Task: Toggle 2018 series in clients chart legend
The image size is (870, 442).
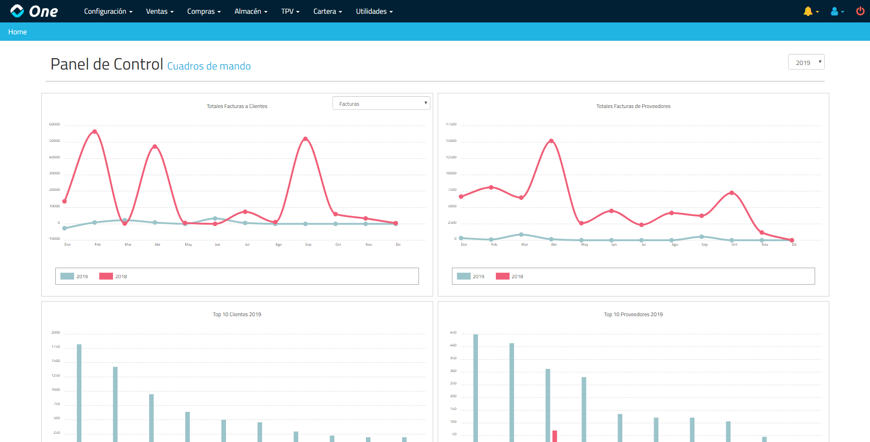Action: 113,276
